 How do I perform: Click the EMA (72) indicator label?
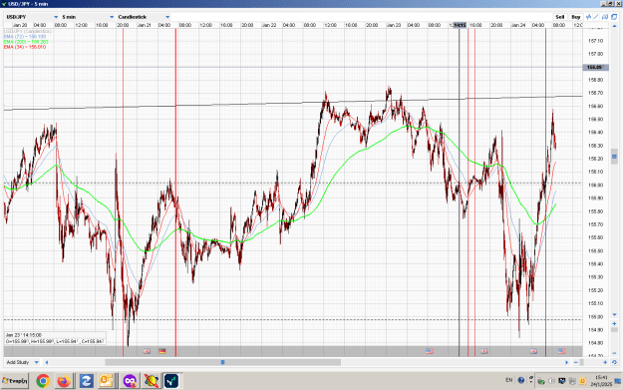pyautogui.click(x=25, y=36)
